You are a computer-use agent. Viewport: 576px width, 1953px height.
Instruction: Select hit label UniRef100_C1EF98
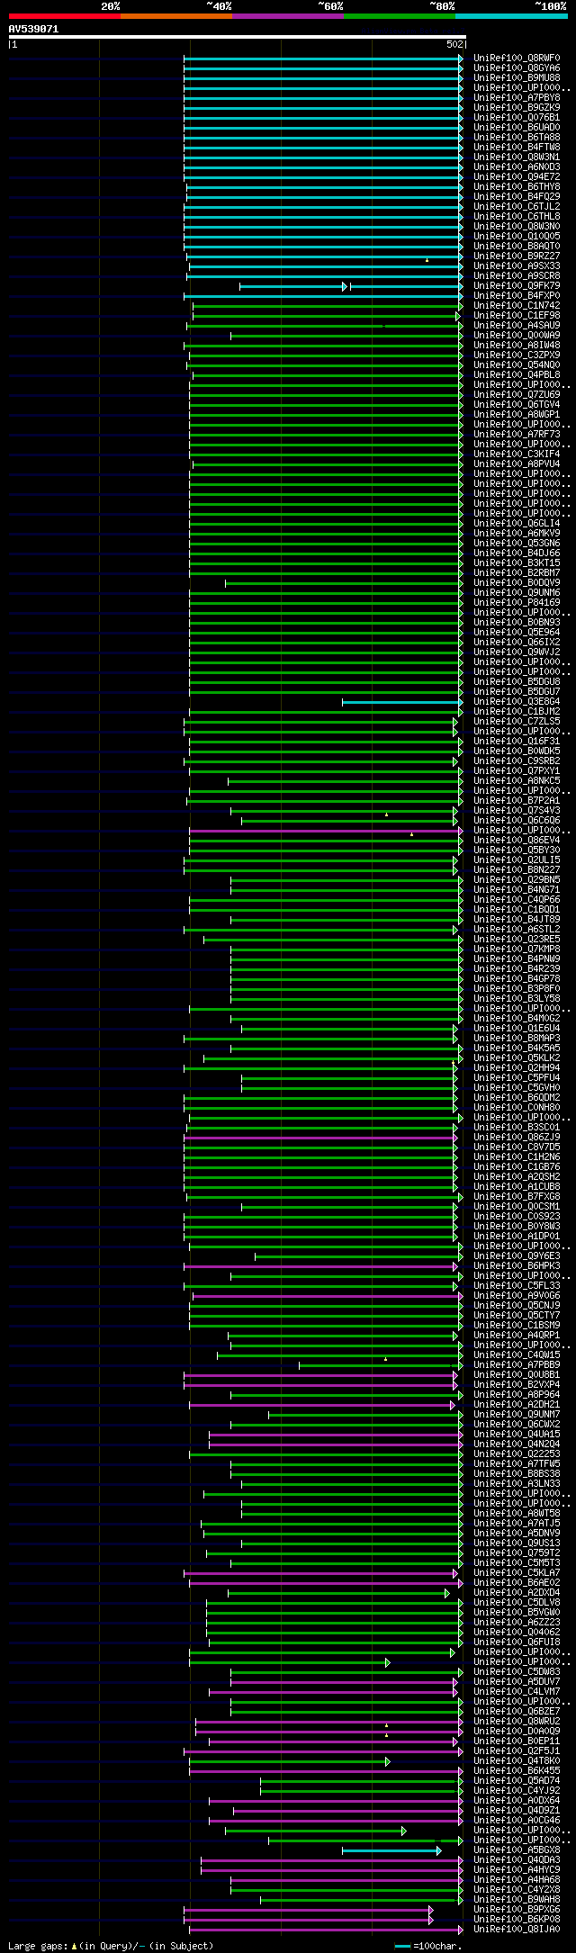tap(517, 316)
